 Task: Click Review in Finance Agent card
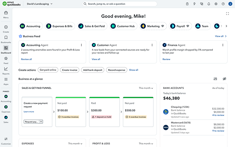click(166, 59)
